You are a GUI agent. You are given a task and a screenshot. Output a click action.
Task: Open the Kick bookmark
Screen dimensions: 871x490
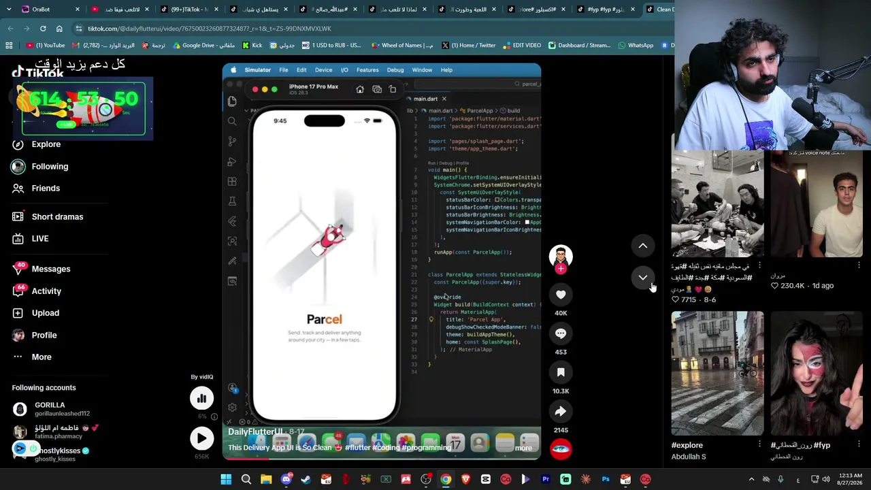pos(252,46)
